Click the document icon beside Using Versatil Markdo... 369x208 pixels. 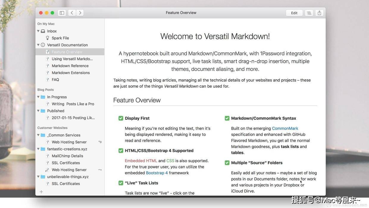tap(47, 59)
